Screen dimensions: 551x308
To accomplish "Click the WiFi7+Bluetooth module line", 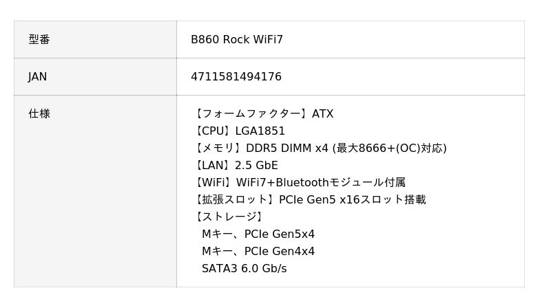I will (299, 183).
